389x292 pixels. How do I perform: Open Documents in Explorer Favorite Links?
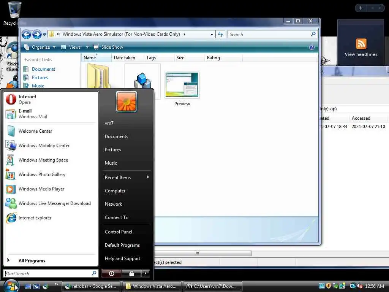43,69
